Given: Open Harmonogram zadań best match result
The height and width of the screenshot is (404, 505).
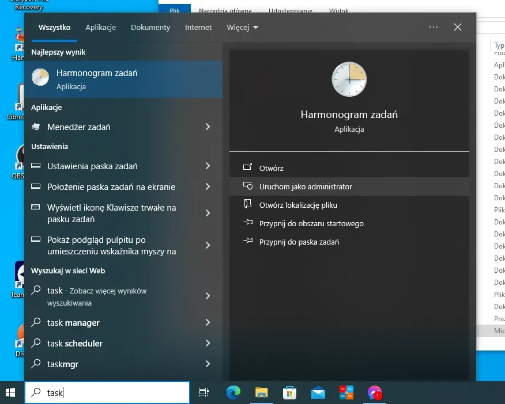Looking at the screenshot, I should pos(123,79).
